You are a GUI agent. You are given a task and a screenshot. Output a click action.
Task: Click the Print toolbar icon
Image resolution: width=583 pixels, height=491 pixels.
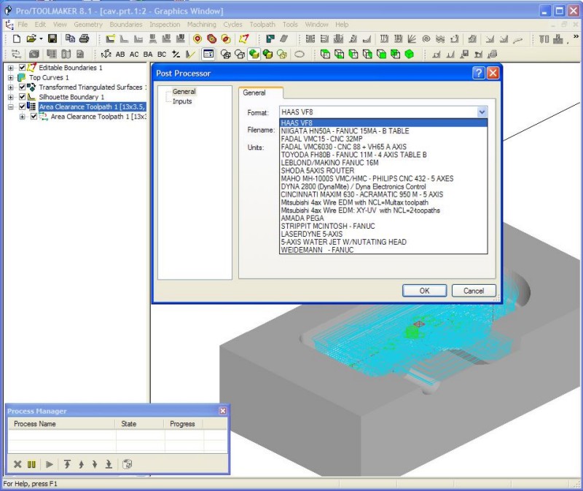tap(85, 39)
